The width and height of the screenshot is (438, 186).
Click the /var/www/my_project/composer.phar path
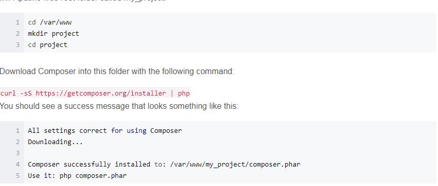point(235,164)
